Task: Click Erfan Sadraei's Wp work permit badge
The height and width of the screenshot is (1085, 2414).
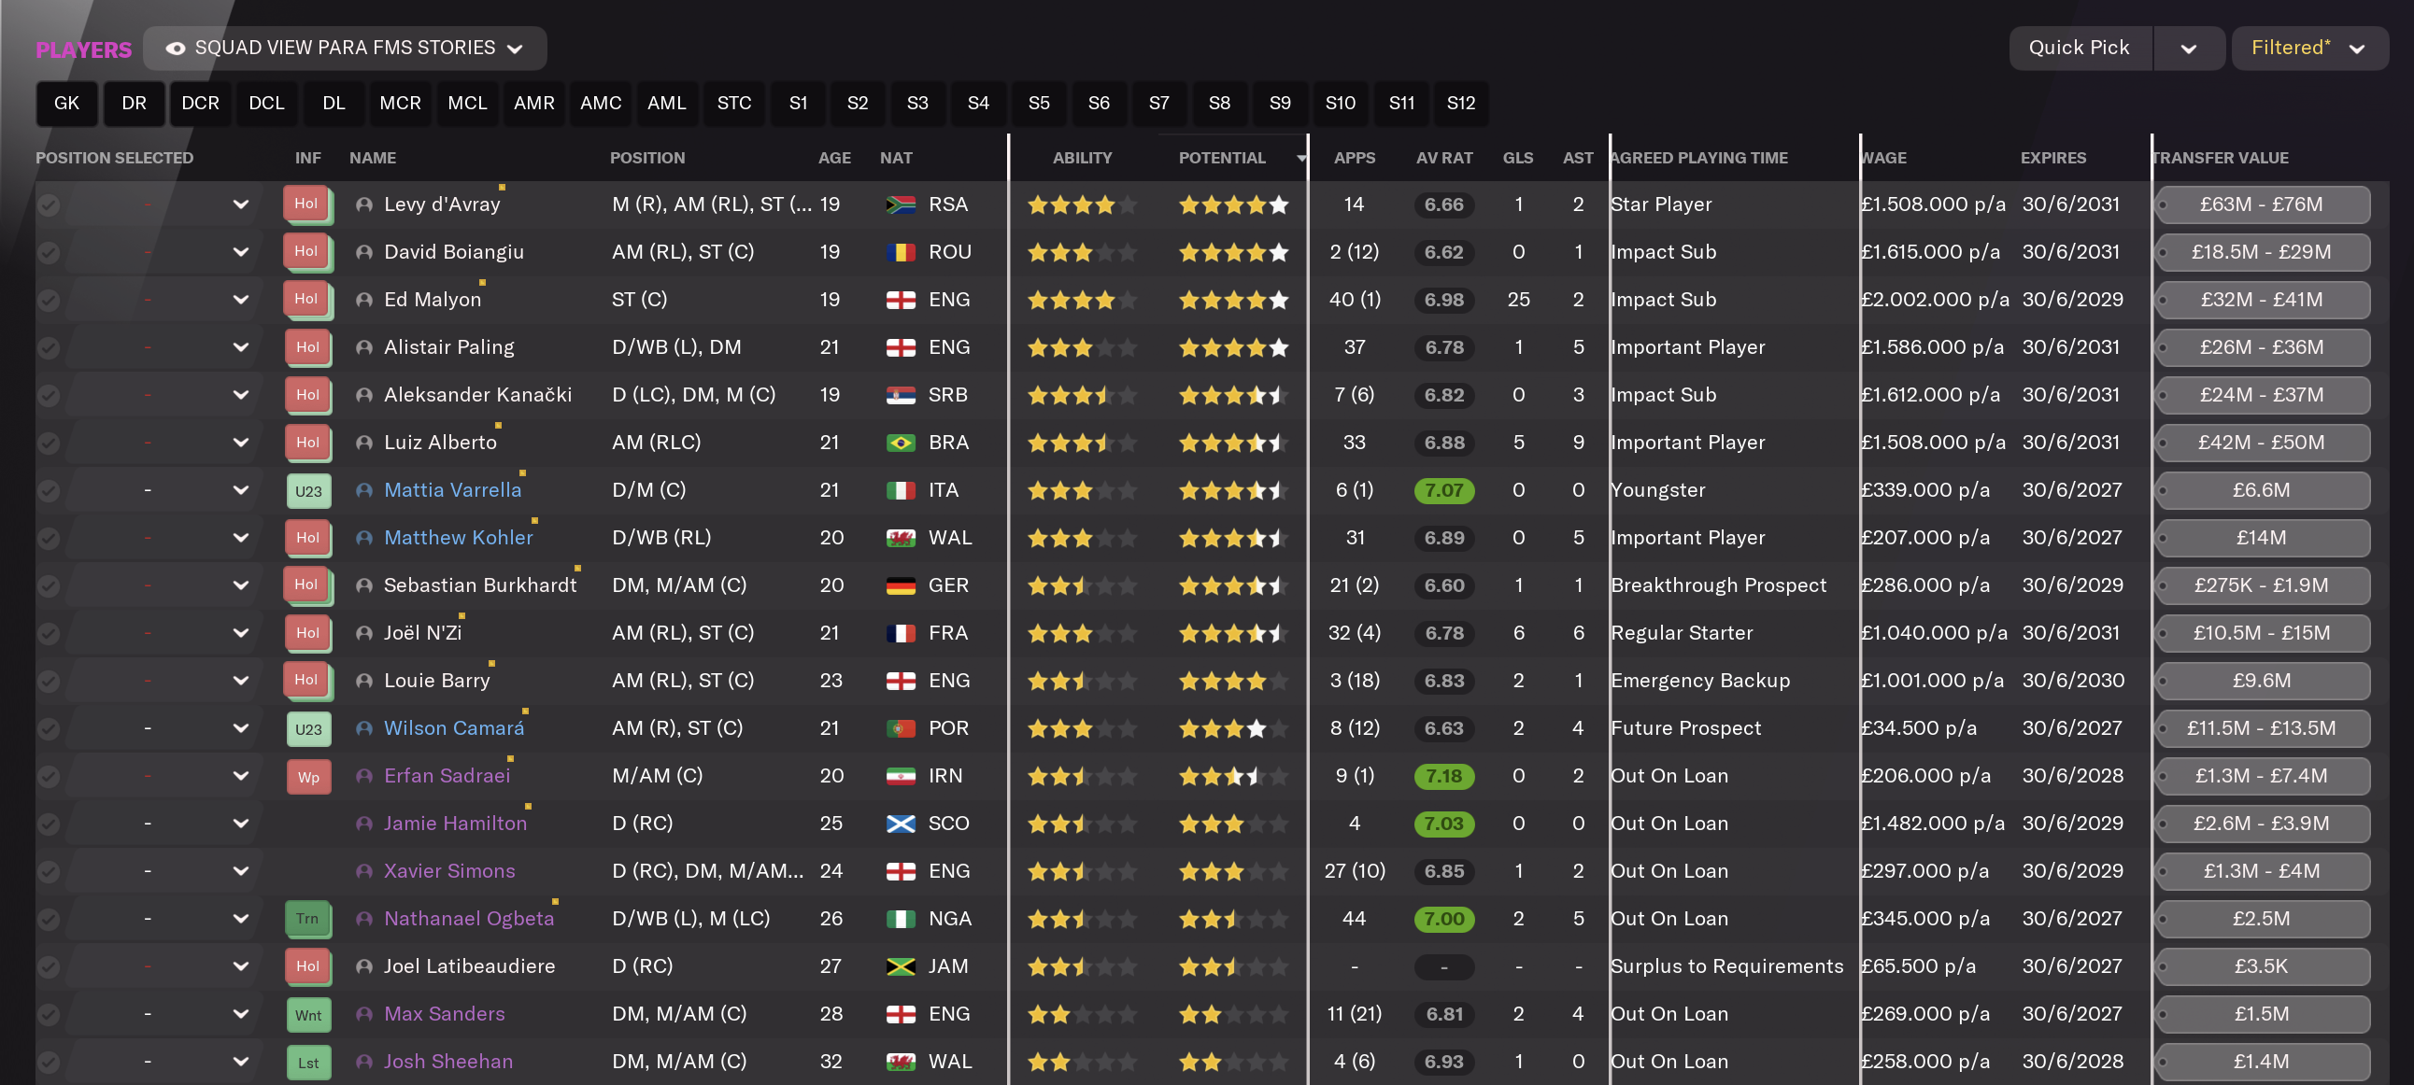Action: coord(308,776)
